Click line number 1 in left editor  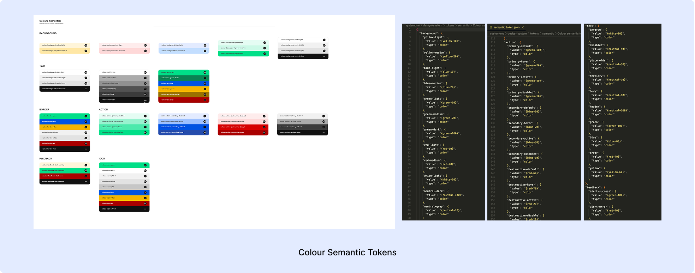tap(410, 30)
